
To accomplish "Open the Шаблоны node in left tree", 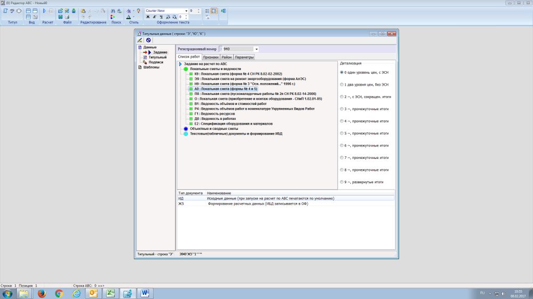I will pos(151,67).
